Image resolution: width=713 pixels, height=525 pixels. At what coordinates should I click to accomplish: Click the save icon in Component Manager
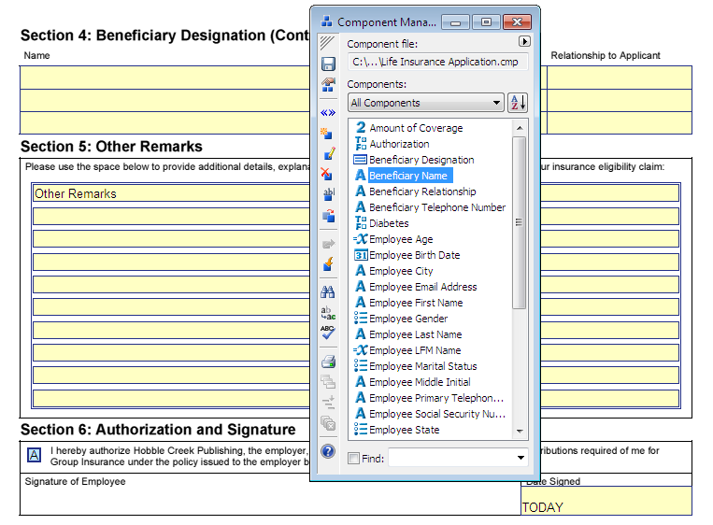pos(328,64)
